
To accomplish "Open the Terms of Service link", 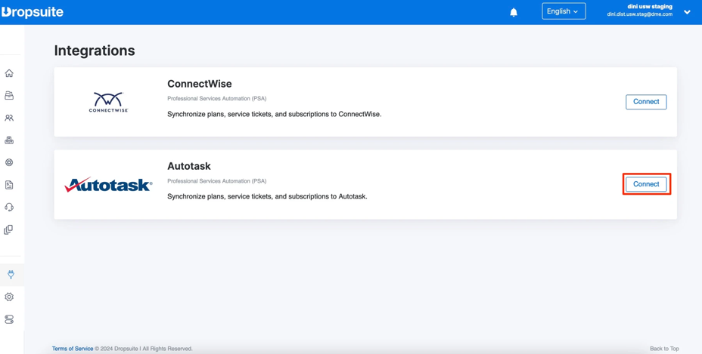I will pos(73,349).
